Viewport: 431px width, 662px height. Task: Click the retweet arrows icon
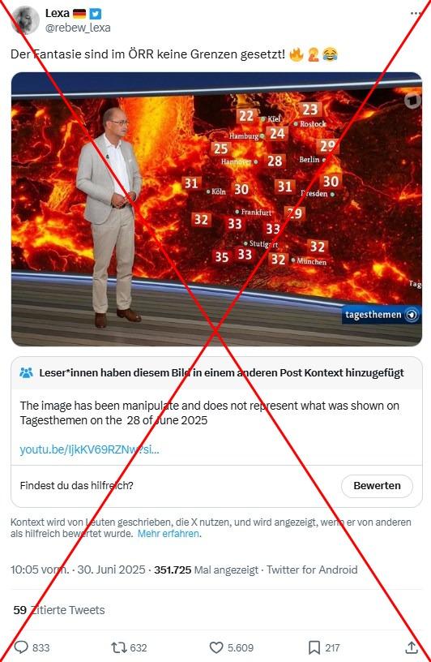point(118,647)
